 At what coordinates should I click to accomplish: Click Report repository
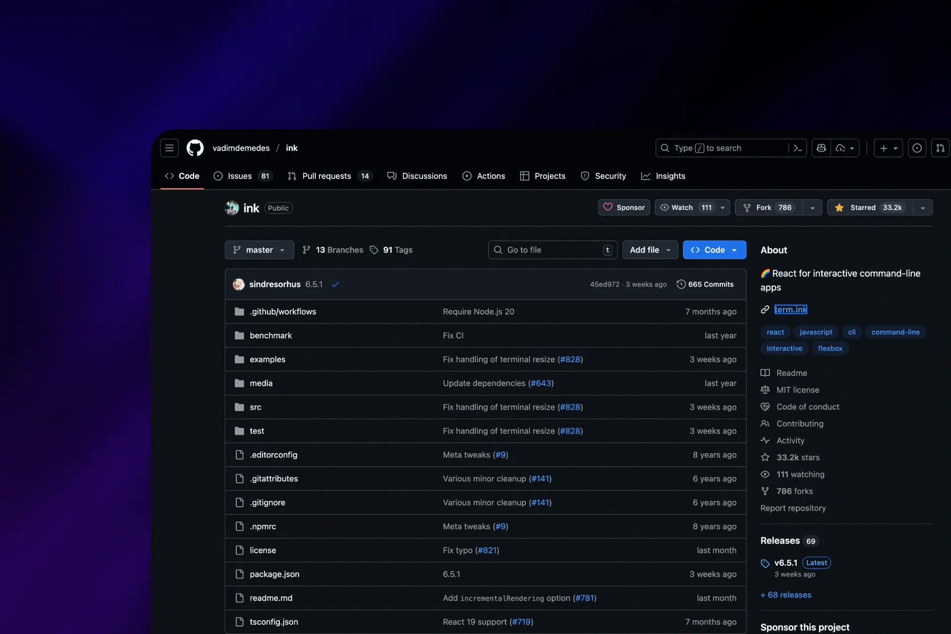click(793, 508)
